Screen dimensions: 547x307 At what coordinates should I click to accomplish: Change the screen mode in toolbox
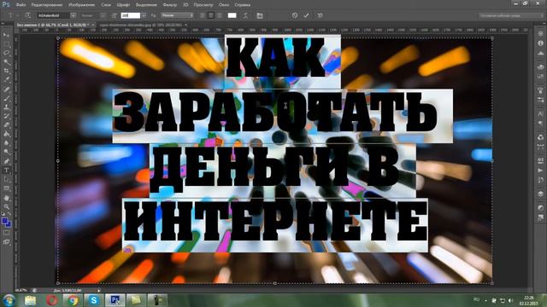pos(6,241)
